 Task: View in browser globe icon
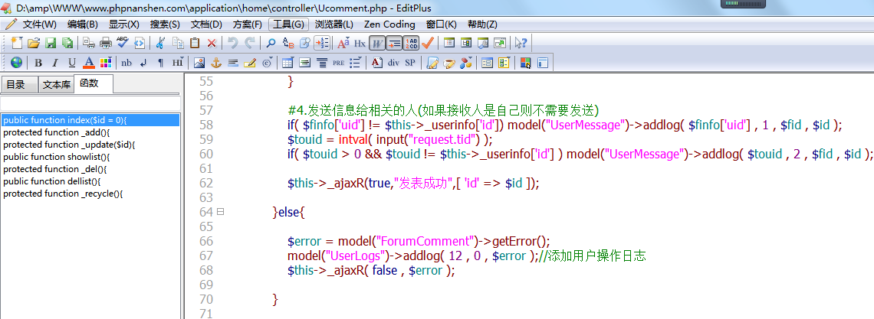[x=17, y=62]
